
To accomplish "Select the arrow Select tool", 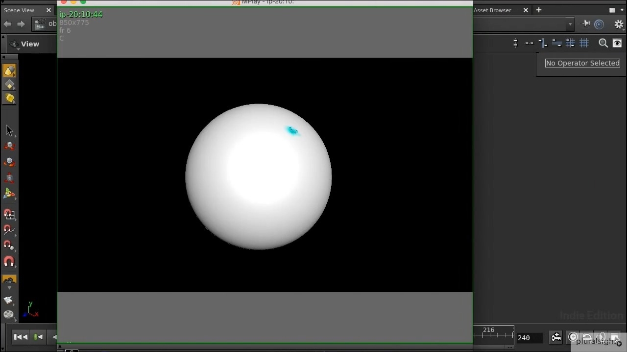I will [9, 131].
